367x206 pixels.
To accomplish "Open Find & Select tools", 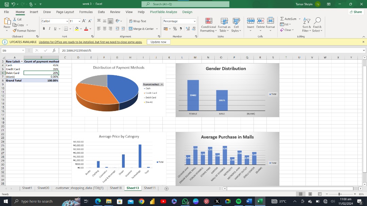I will click(317, 25).
